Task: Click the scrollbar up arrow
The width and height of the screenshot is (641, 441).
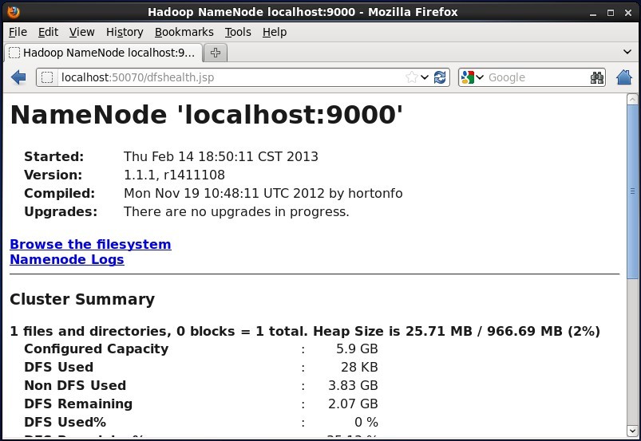Action: pos(632,99)
